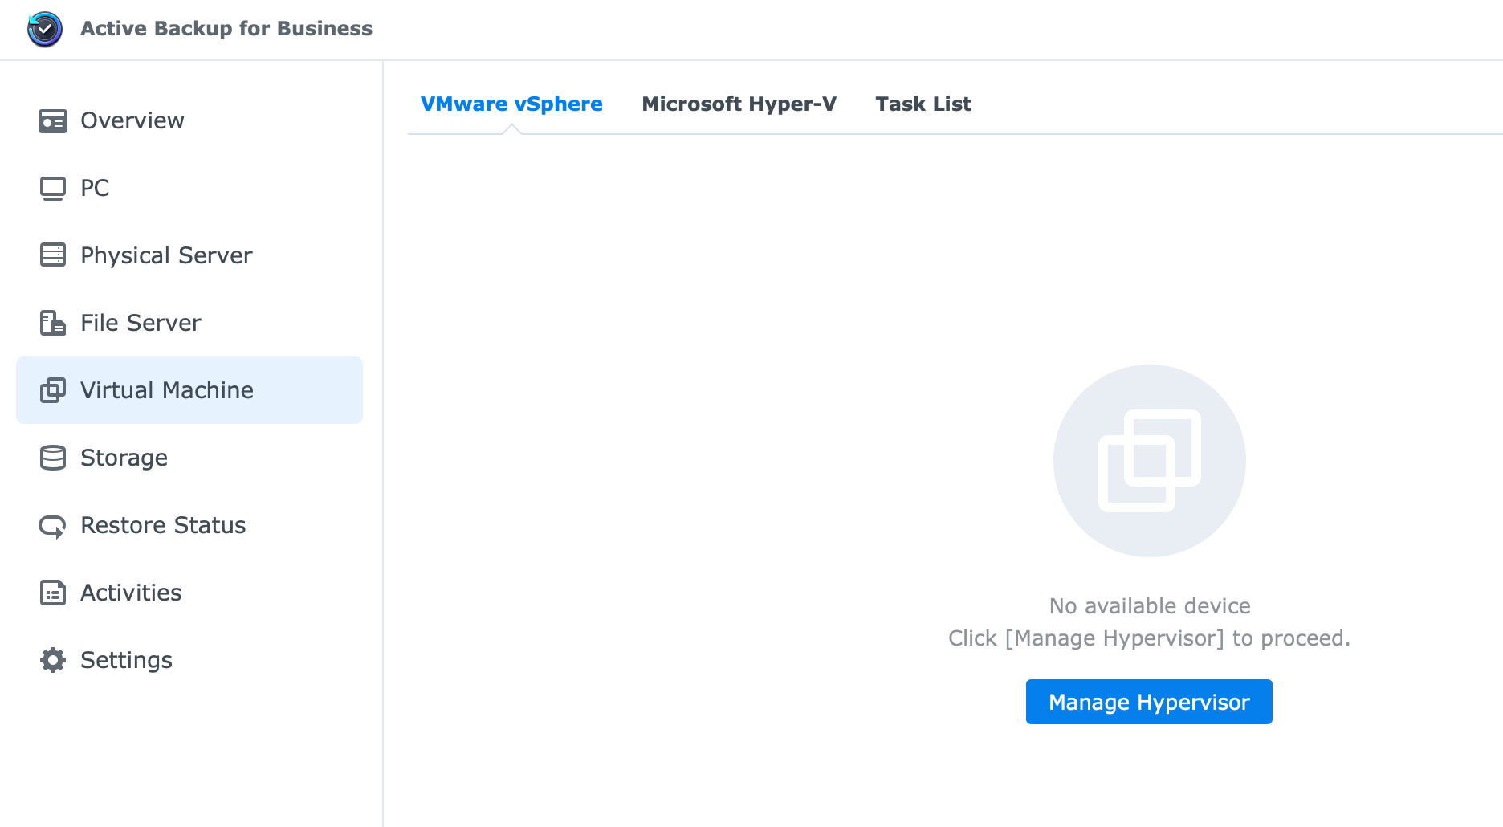The height and width of the screenshot is (827, 1503).
Task: Click the Restore Status arrow icon
Action: pos(53,526)
